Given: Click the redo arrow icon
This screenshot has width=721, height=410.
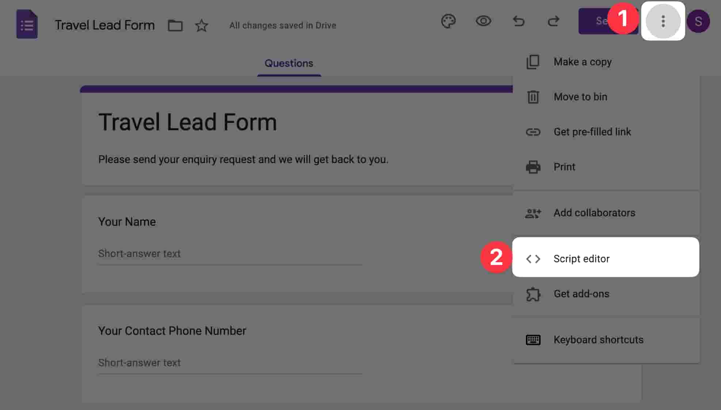Looking at the screenshot, I should pos(553,21).
